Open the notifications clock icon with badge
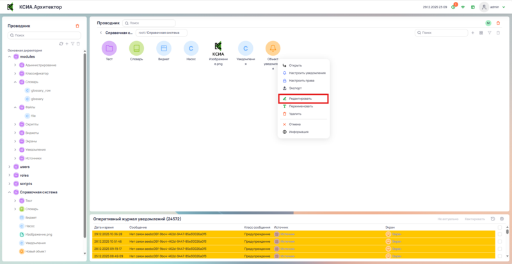The width and height of the screenshot is (512, 264). click(453, 7)
